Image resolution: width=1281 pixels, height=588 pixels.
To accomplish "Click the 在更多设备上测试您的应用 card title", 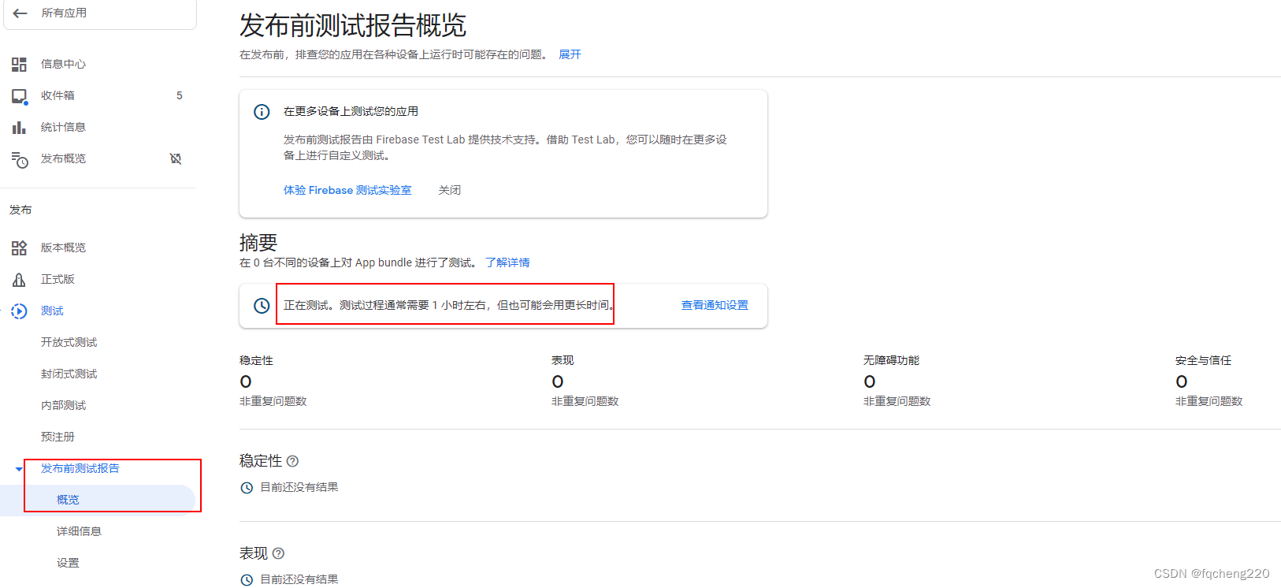I will (351, 111).
